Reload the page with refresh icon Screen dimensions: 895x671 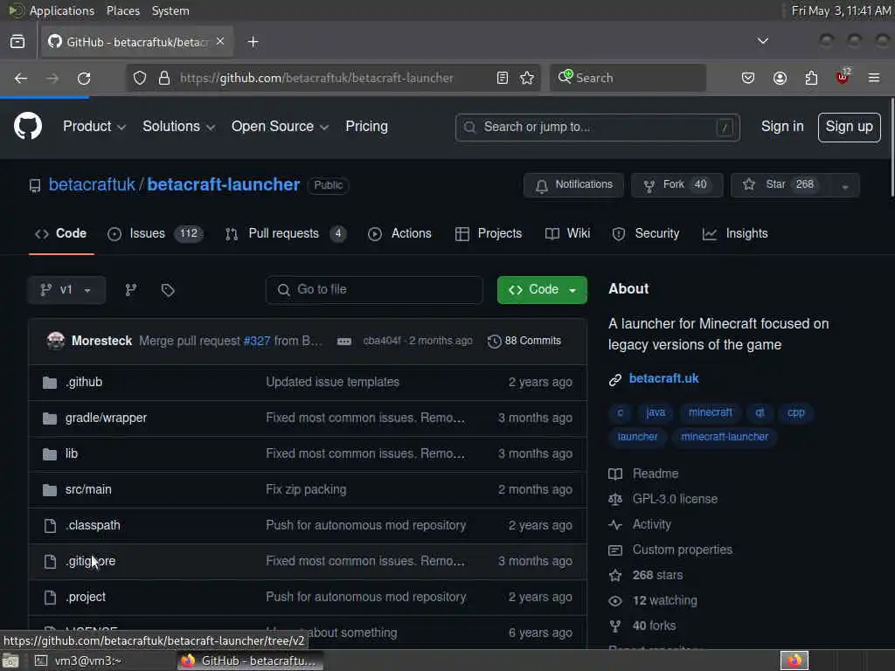coord(84,78)
